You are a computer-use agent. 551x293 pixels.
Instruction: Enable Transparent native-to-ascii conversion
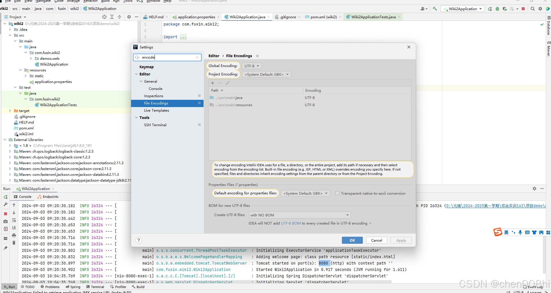click(x=337, y=193)
